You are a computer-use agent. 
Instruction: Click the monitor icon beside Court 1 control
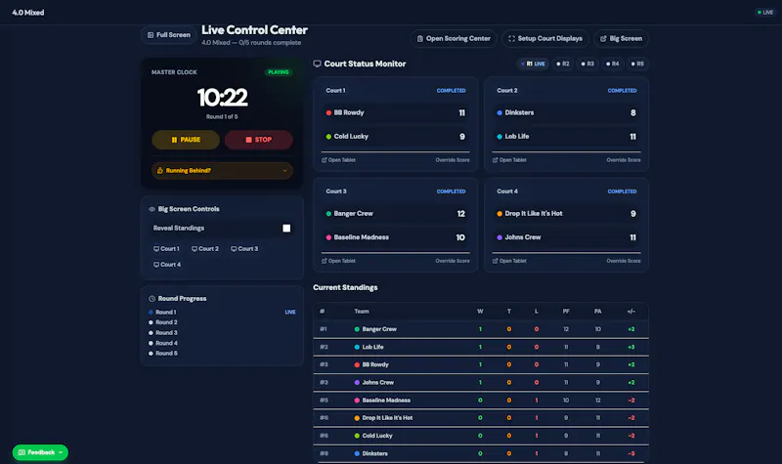[156, 249]
